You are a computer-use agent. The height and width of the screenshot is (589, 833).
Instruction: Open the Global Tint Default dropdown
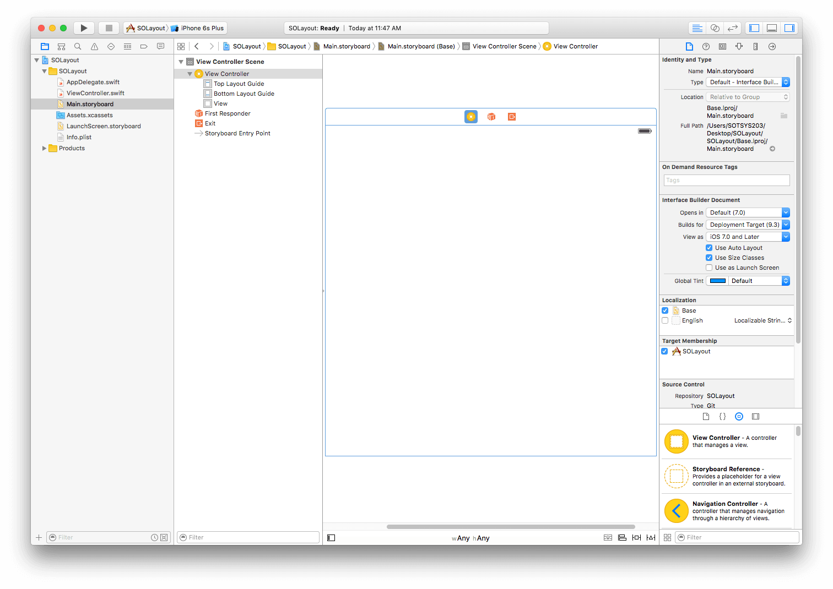[x=760, y=281]
